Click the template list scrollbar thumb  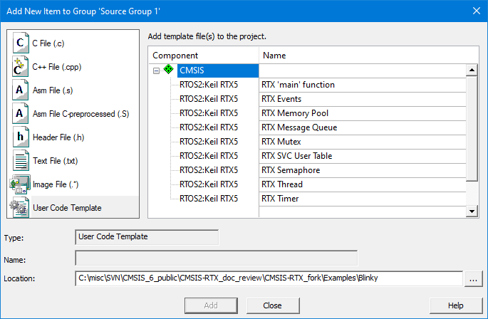472,129
